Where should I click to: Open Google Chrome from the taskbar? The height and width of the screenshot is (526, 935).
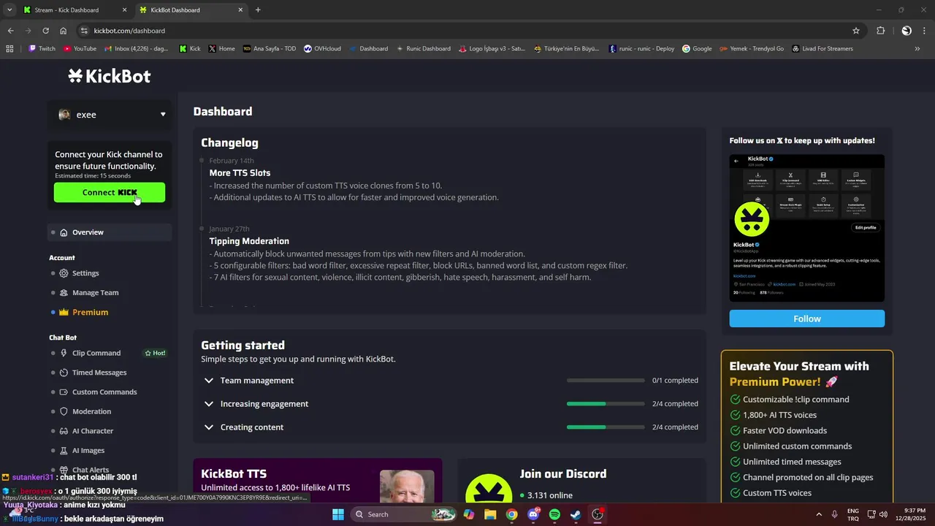tap(512, 514)
